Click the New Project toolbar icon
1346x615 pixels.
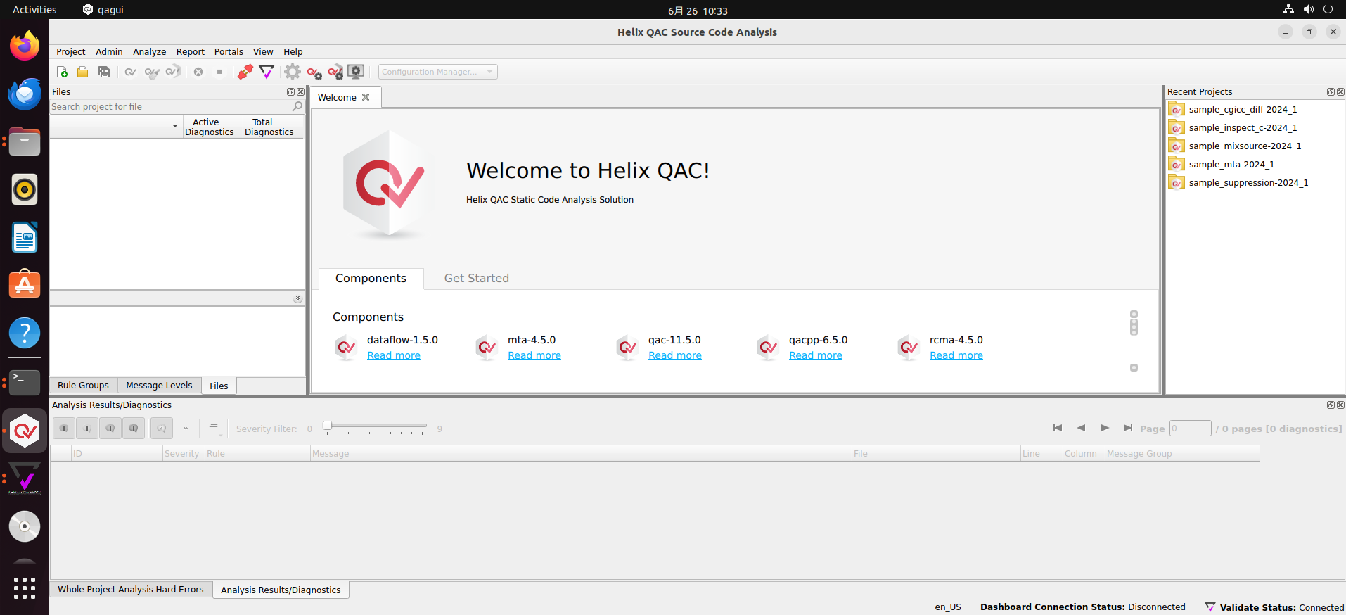[62, 72]
